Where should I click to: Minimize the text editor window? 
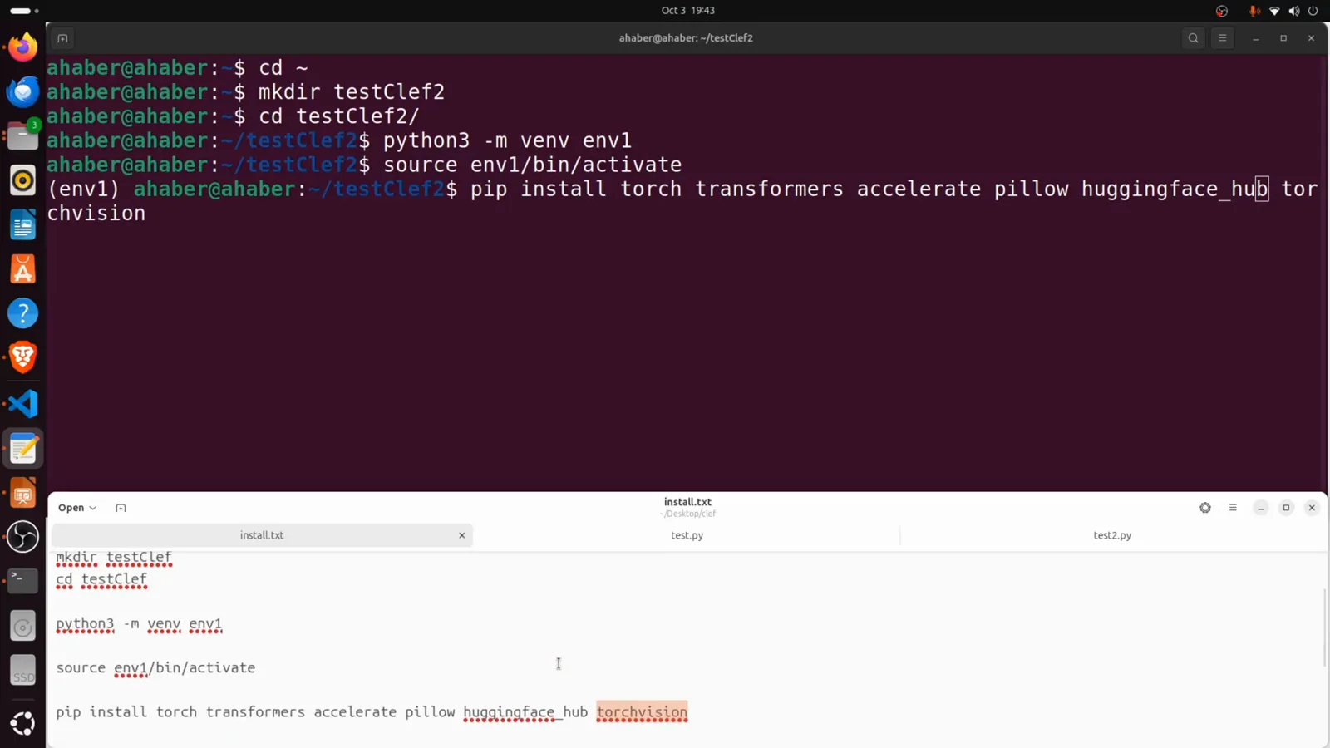pos(1260,508)
